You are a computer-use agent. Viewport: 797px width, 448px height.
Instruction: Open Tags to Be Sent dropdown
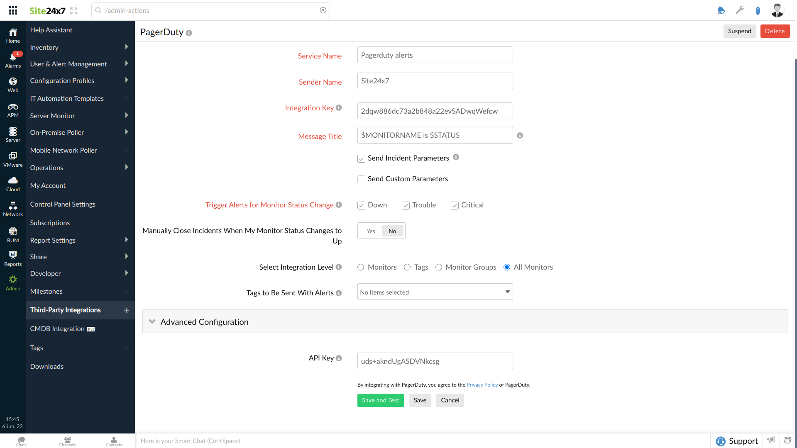tap(435, 292)
